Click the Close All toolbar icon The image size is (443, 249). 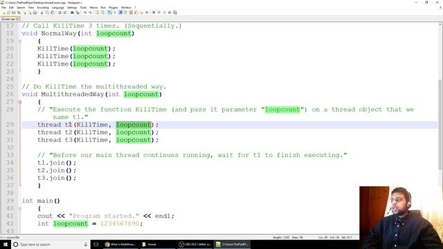tap(30, 12)
